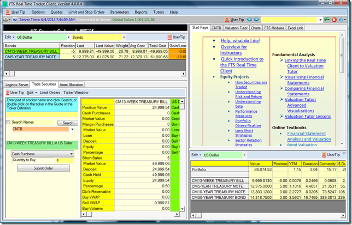Click the Submit Order button
352x225 pixels.
pyautogui.click(x=43, y=168)
